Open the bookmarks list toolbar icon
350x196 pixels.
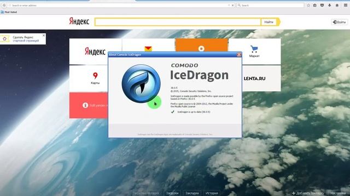315,5
